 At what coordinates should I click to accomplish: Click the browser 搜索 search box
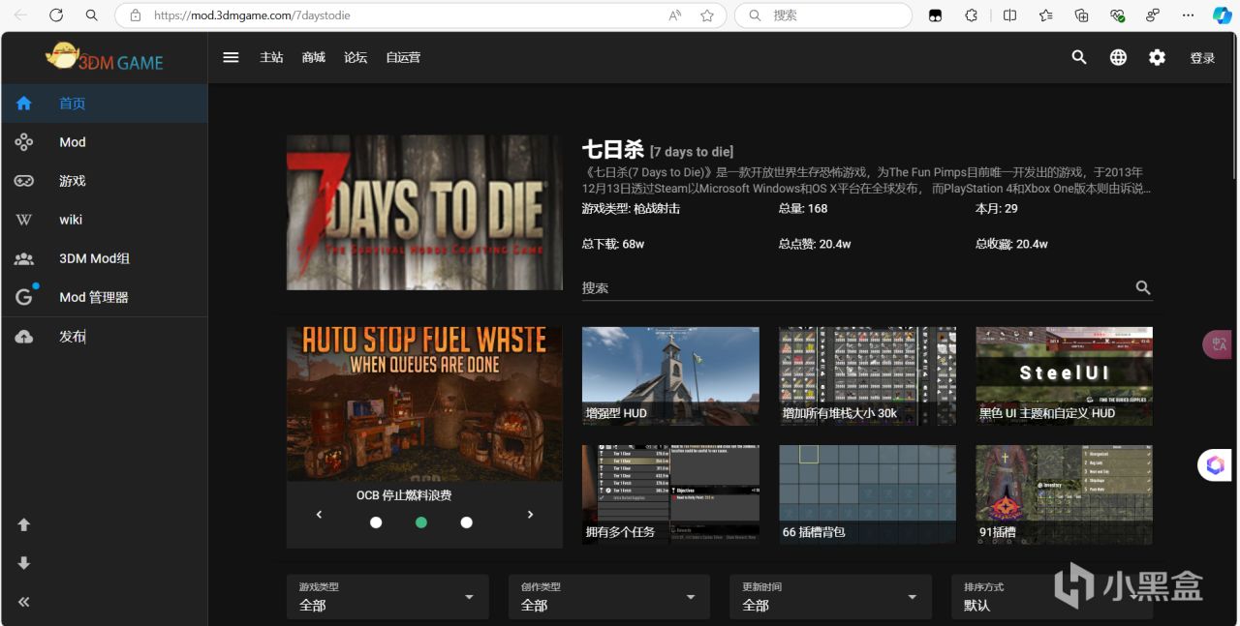click(x=823, y=15)
